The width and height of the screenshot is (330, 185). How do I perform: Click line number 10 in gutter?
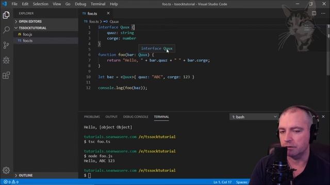point(88,77)
